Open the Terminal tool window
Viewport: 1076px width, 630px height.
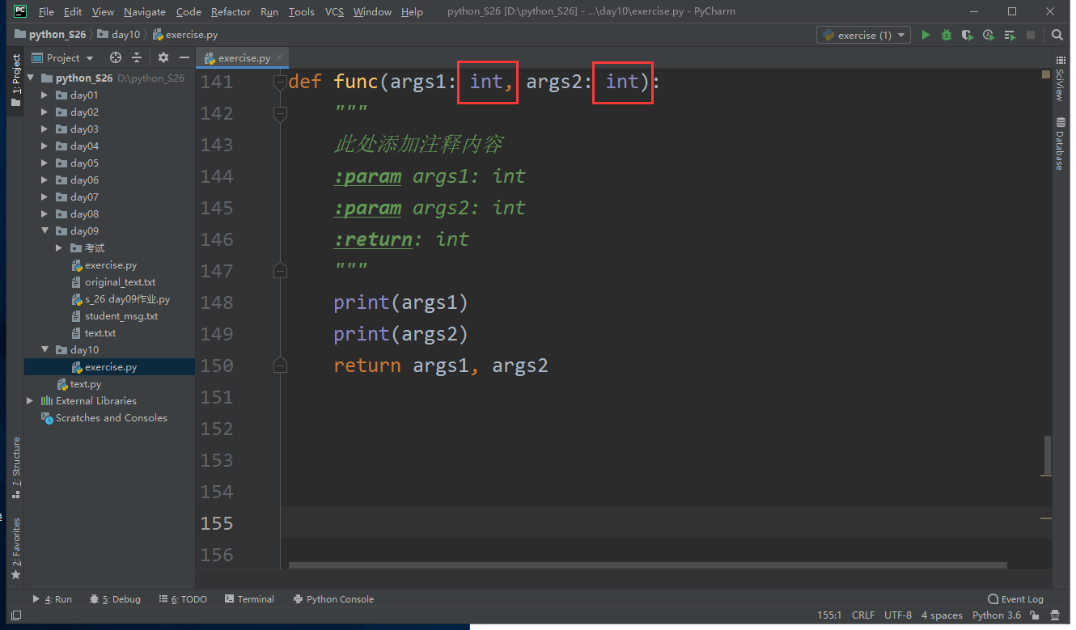[249, 599]
